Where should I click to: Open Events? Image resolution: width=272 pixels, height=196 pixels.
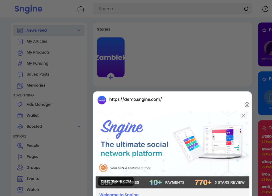pos(33,178)
